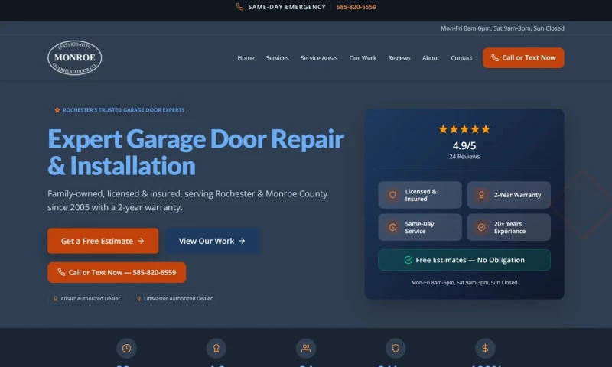Click the dollar sign icon in the stats bar
This screenshot has width=612, height=367.
click(485, 349)
